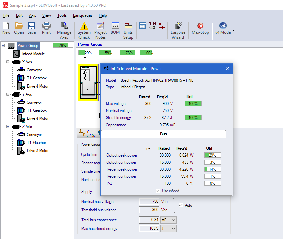Open the Tools menu
283x239 pixels.
(62, 15)
